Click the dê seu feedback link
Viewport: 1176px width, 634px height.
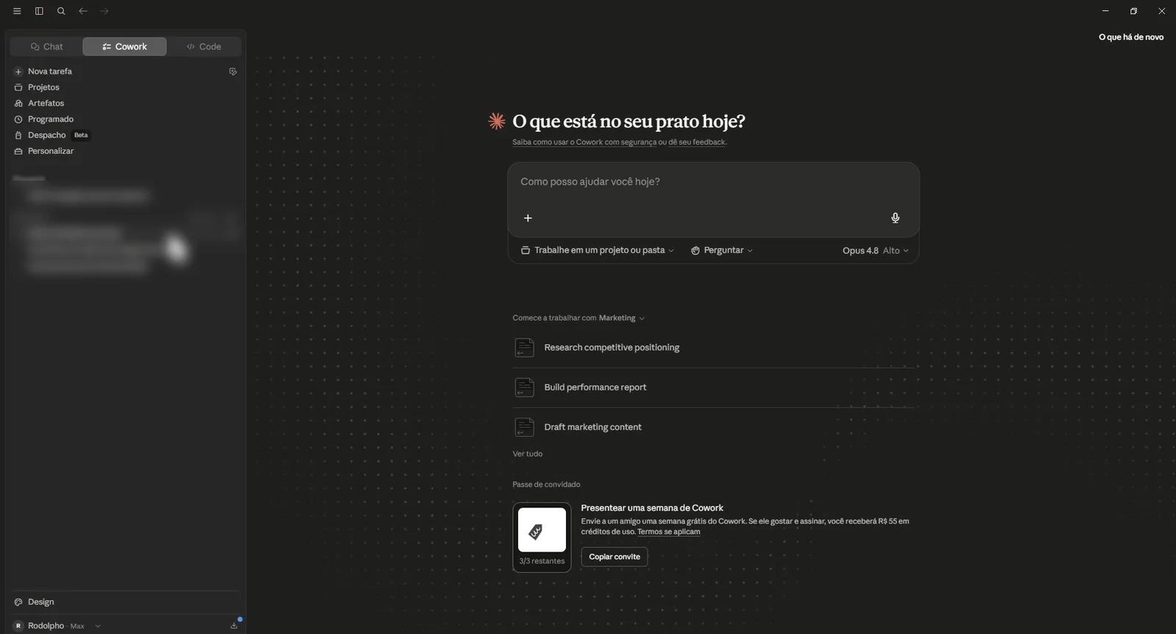click(697, 142)
